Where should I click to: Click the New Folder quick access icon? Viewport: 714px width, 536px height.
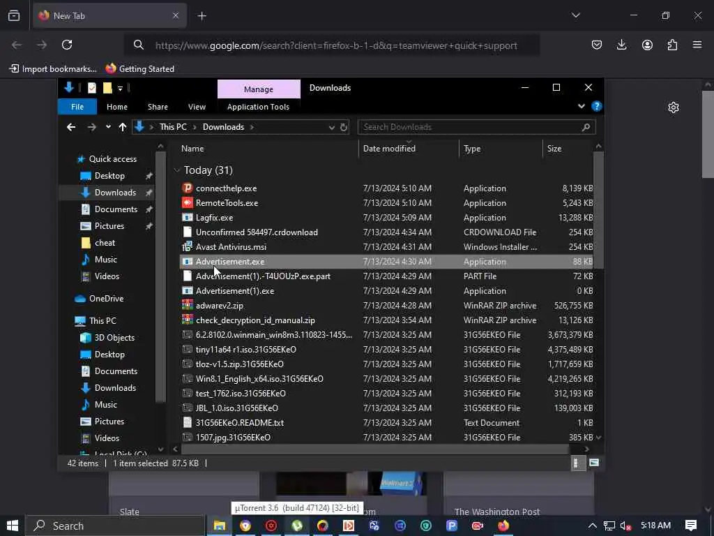pyautogui.click(x=107, y=87)
